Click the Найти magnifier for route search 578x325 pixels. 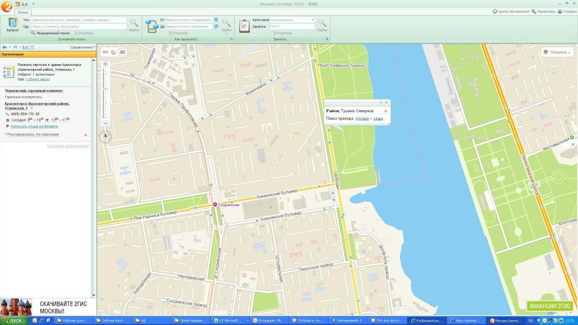[x=226, y=24]
